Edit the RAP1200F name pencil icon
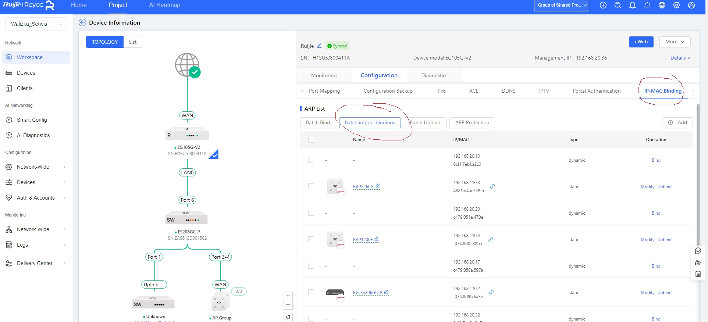The image size is (708, 322). pos(376,239)
